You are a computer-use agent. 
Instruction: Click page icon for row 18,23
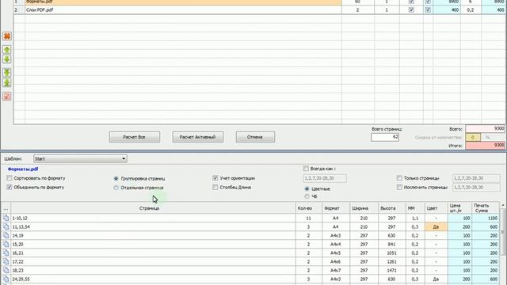pyautogui.click(x=6, y=270)
